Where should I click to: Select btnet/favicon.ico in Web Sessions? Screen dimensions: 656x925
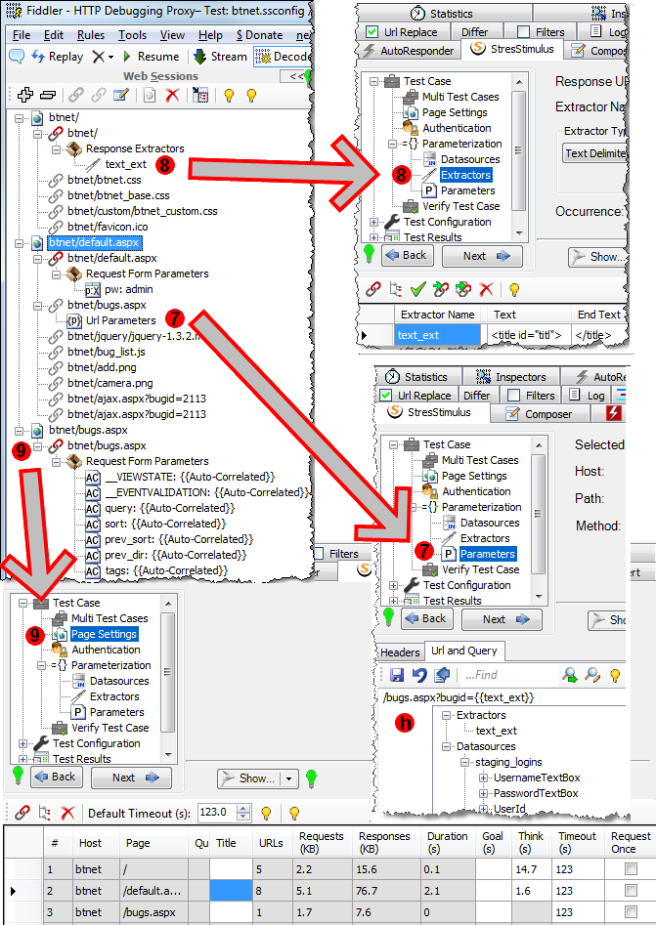click(108, 228)
